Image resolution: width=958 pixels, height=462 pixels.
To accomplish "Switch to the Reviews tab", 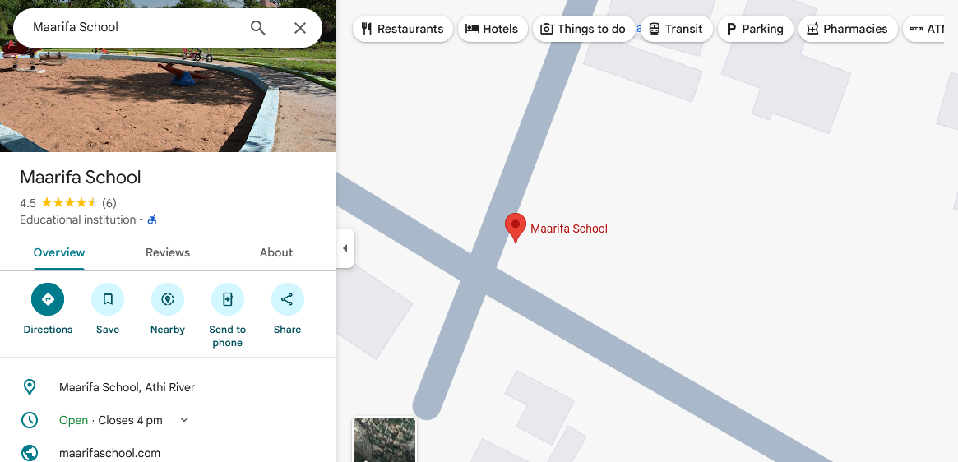I will pyautogui.click(x=168, y=252).
